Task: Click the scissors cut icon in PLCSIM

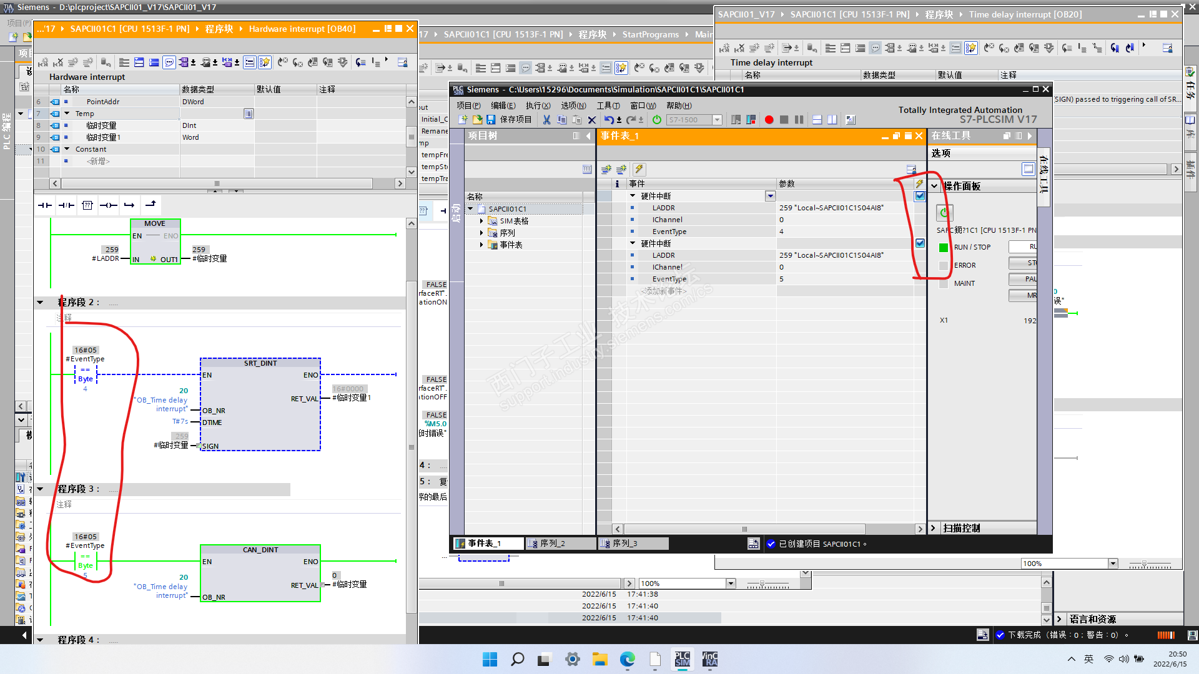Action: (x=546, y=120)
